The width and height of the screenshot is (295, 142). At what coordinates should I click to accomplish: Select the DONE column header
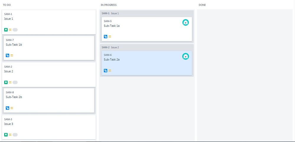[x=202, y=5]
